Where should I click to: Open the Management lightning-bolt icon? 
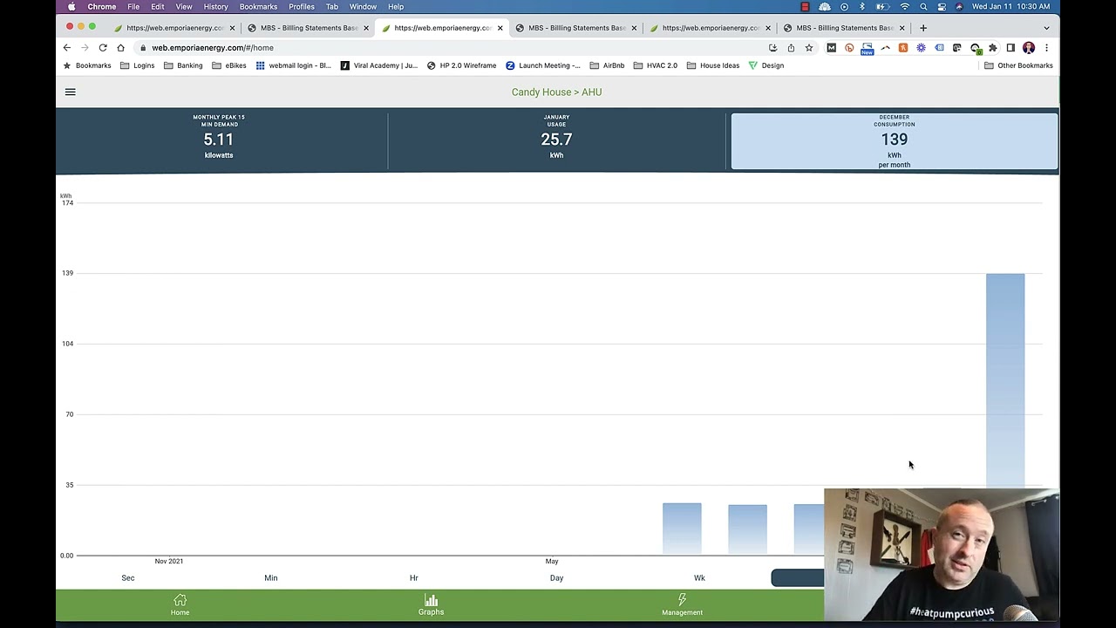(x=682, y=600)
